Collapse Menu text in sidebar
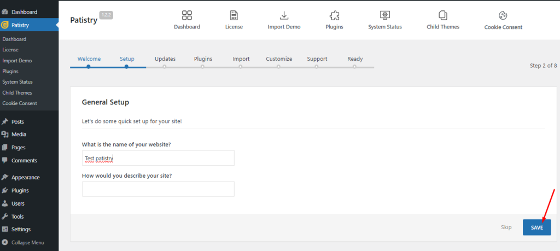Viewport: 560px width, 251px height. tap(28, 242)
